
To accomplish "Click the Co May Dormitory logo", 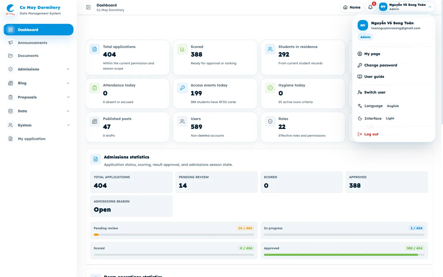I will 10,10.
